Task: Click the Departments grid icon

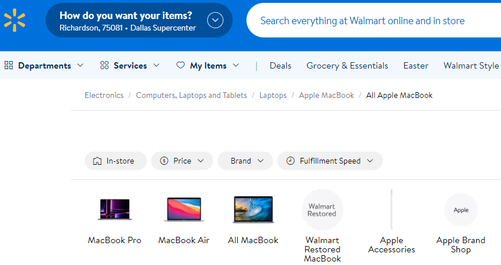Action: coord(9,66)
